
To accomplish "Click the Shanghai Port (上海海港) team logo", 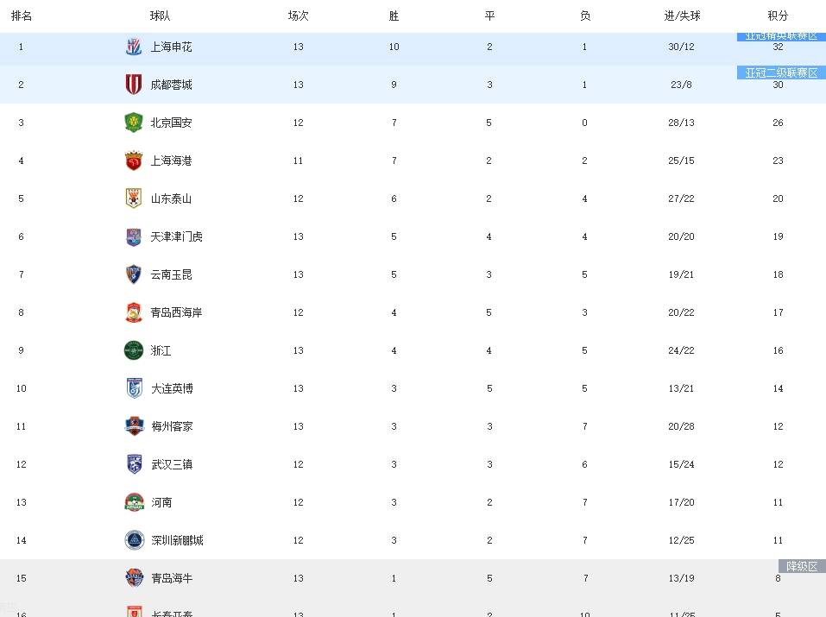I will [134, 161].
